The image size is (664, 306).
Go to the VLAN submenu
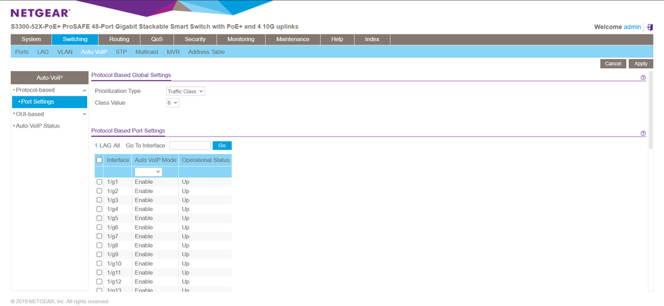pyautogui.click(x=64, y=52)
